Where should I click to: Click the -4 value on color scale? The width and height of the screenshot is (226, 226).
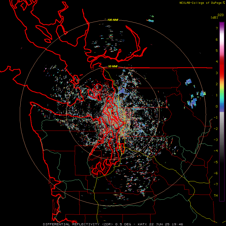point(216,151)
